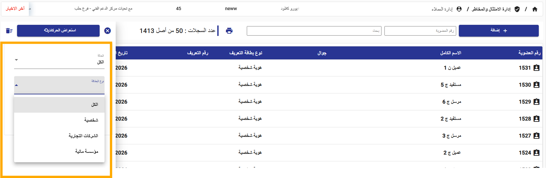Image resolution: width=546 pixels, height=178 pixels.
Task: Click the home icon in breadcrumb
Action: [535, 9]
